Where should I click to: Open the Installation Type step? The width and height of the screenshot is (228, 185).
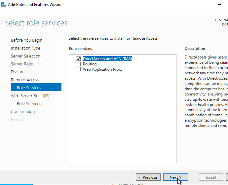[25, 48]
